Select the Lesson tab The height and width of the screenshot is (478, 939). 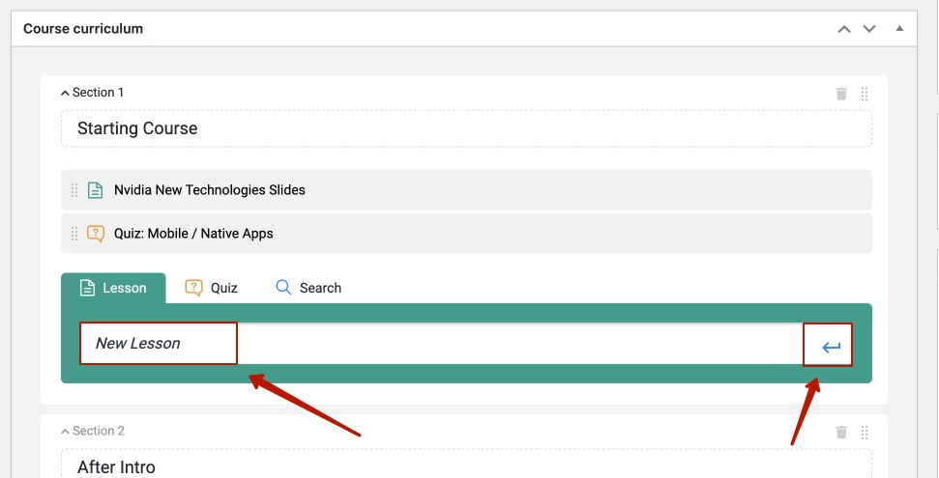113,288
